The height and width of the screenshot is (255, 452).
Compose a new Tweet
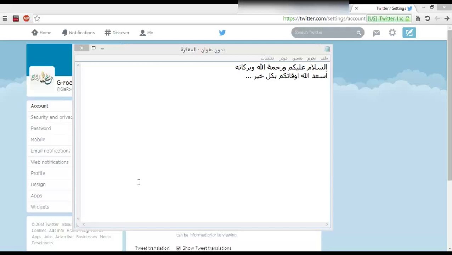click(409, 33)
